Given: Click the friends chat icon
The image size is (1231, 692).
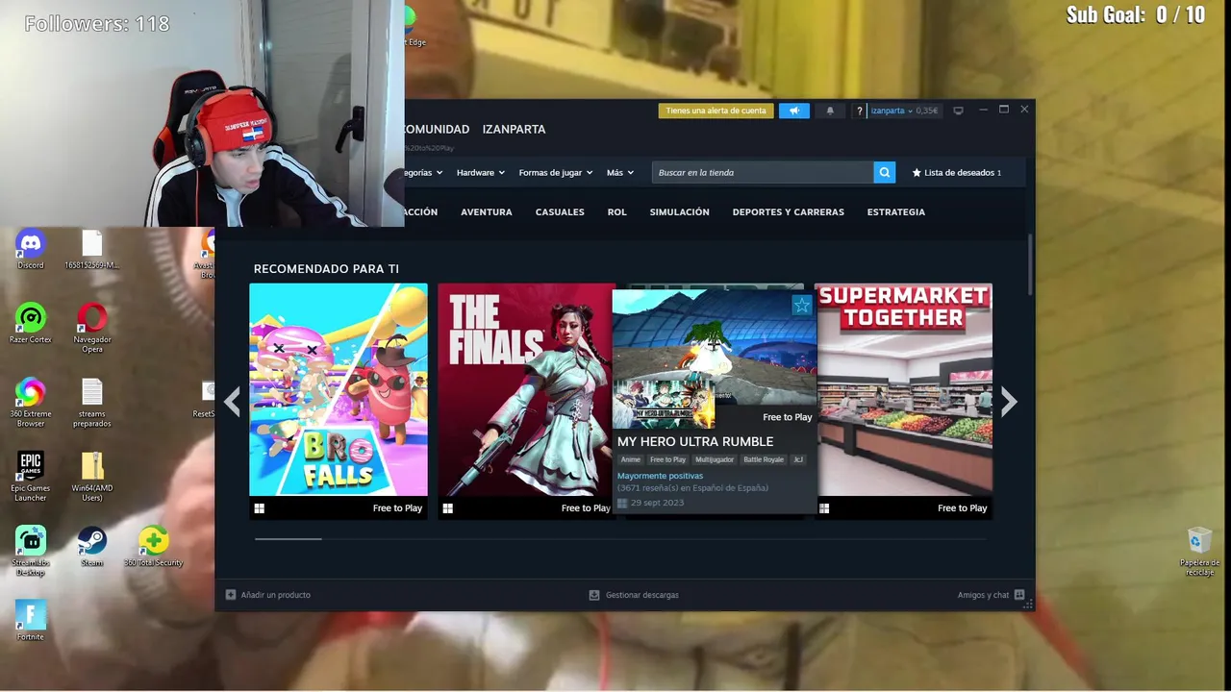Looking at the screenshot, I should 1019,595.
